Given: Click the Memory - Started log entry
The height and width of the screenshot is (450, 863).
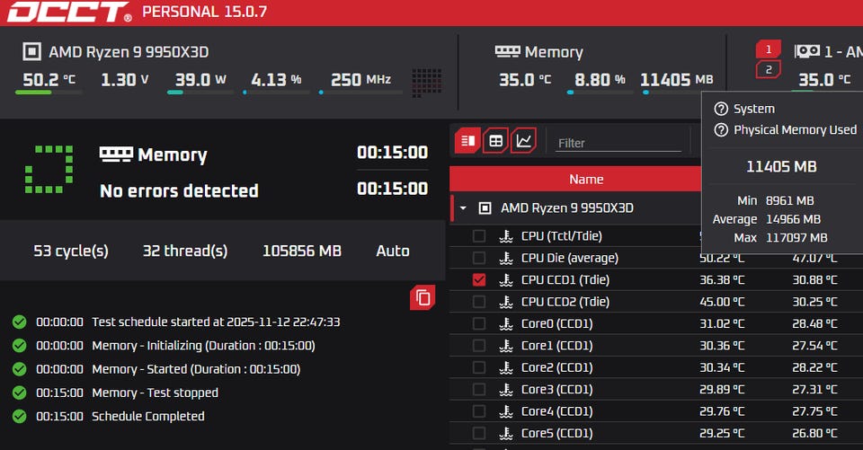Looking at the screenshot, I should coord(196,369).
